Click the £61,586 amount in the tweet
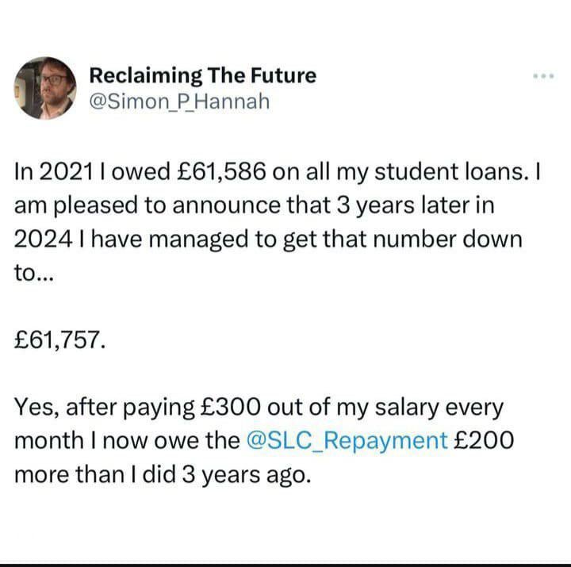 click(x=221, y=171)
